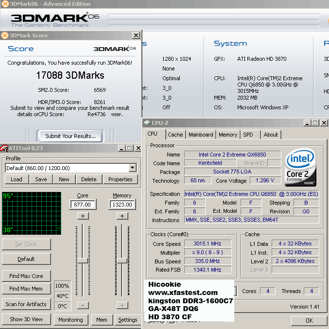Viewport: 329px width, 329px height.
Task: Close the ATITool window
Action: (138, 148)
